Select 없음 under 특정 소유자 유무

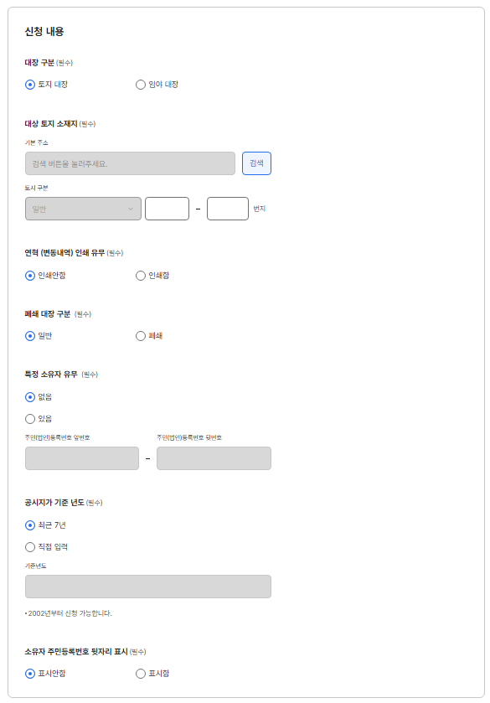point(28,396)
